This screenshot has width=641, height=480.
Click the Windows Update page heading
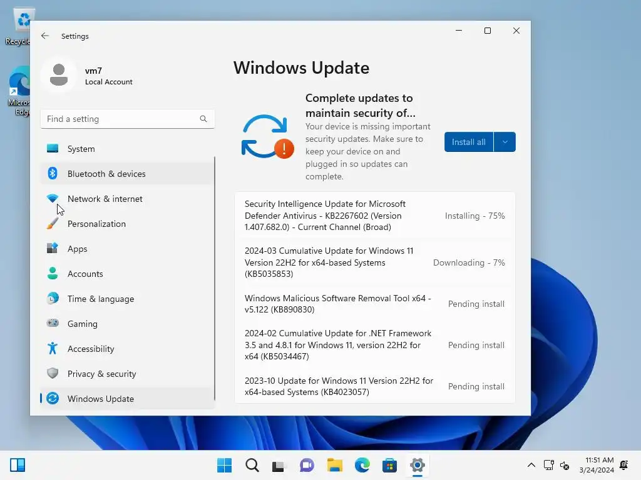pyautogui.click(x=301, y=67)
